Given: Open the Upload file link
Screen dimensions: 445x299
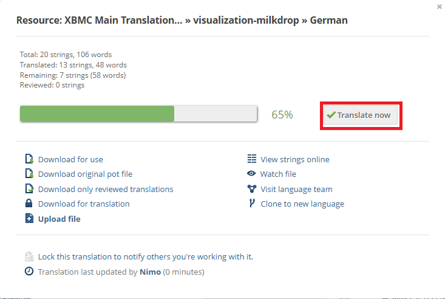Looking at the screenshot, I should 59,219.
